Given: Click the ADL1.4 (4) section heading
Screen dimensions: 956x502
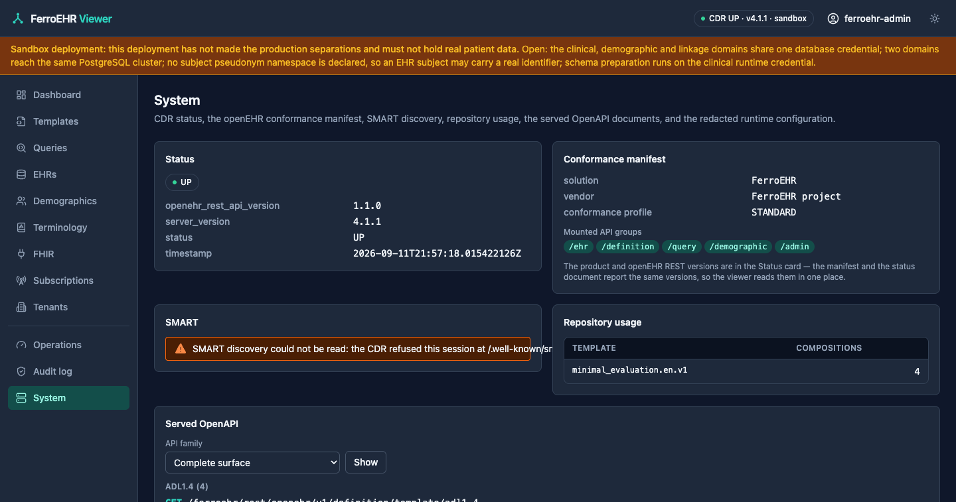Looking at the screenshot, I should [x=187, y=487].
